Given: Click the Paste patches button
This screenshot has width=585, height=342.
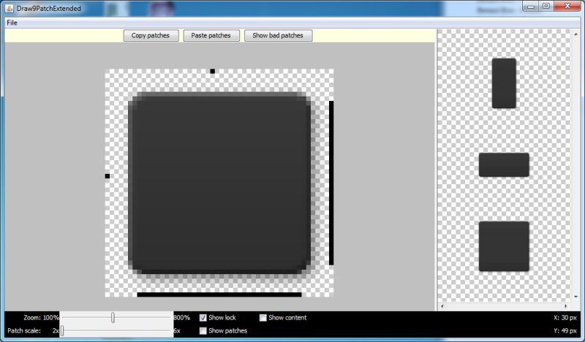Looking at the screenshot, I should 211,35.
